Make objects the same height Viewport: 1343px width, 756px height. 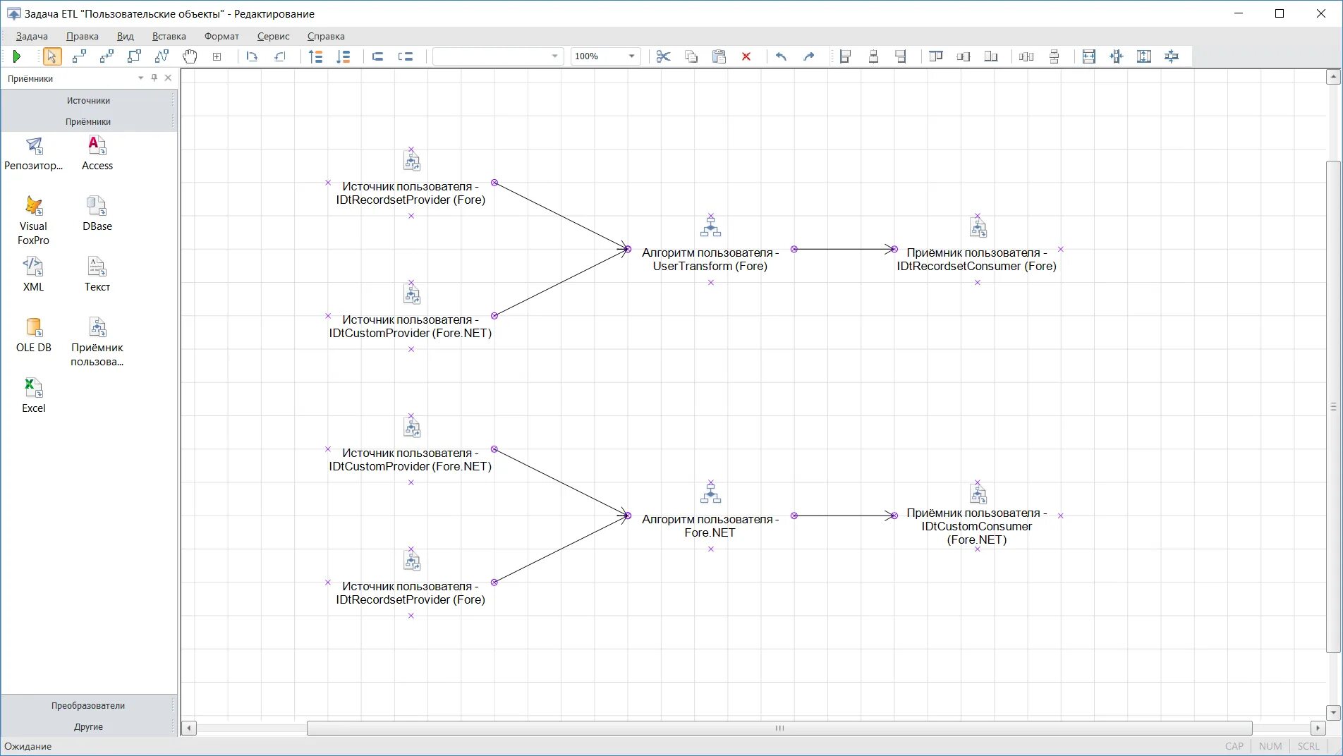coord(1144,56)
